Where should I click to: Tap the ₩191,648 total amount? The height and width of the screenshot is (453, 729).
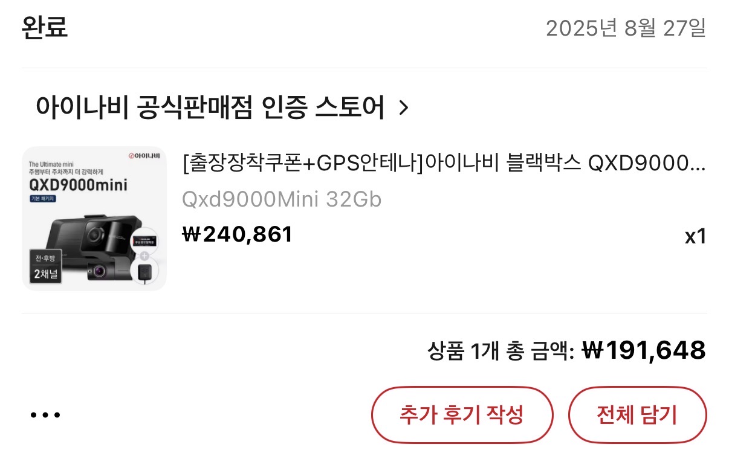(644, 350)
